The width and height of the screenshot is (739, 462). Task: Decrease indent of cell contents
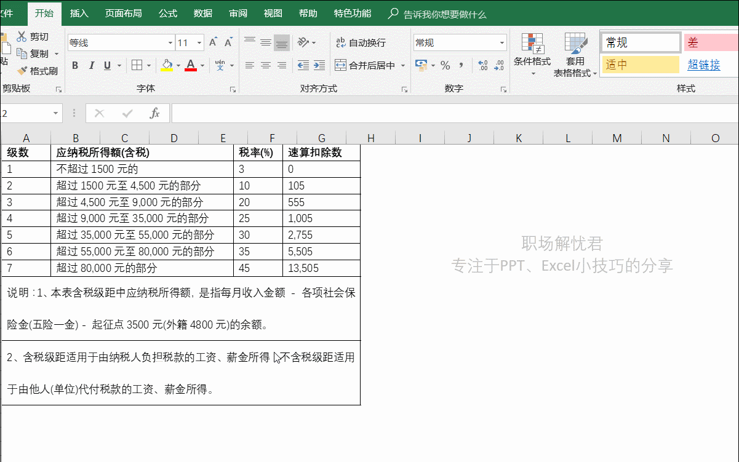pos(303,65)
